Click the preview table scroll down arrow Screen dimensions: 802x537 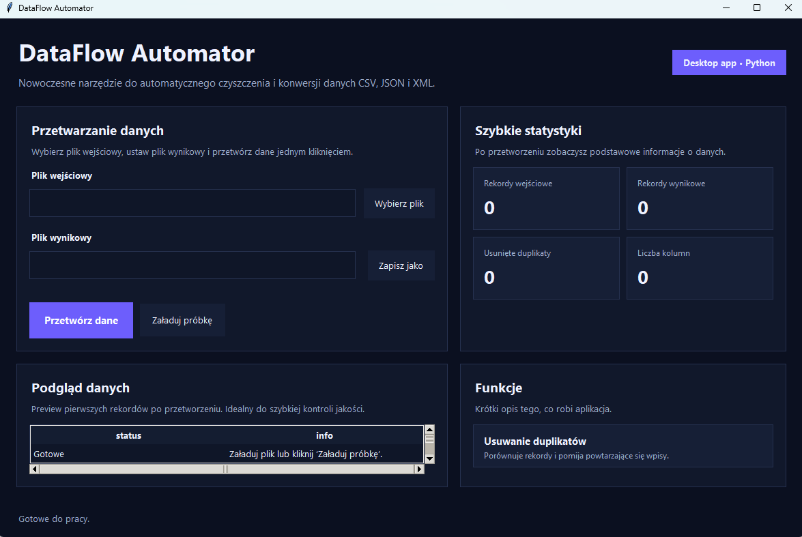coord(429,459)
